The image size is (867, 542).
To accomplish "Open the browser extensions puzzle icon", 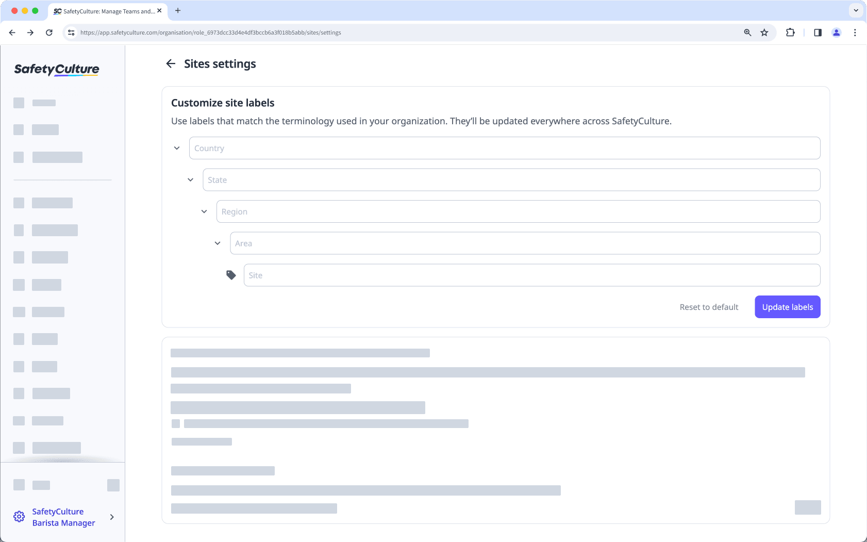I will click(x=790, y=32).
